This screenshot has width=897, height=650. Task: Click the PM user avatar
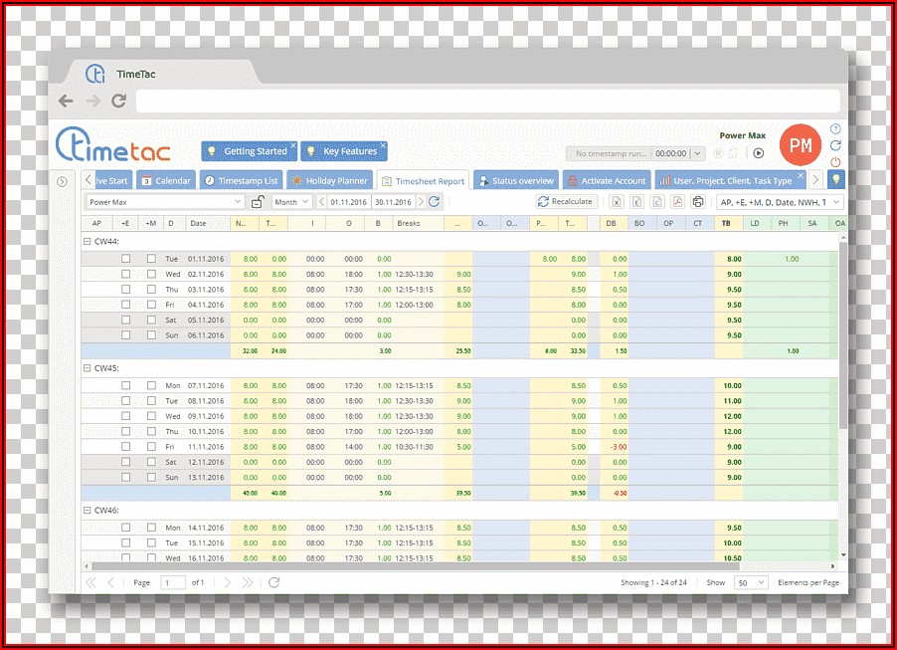[x=800, y=145]
